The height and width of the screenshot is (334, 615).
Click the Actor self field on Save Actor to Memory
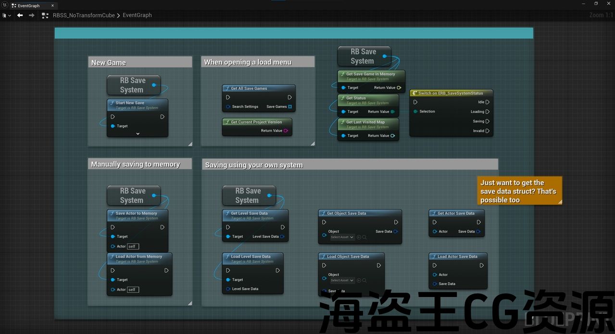point(133,246)
